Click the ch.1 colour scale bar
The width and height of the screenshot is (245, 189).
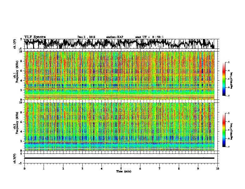click(224, 79)
